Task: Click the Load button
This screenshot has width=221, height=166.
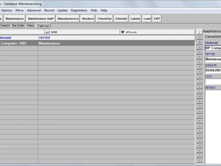Action: tap(147, 19)
